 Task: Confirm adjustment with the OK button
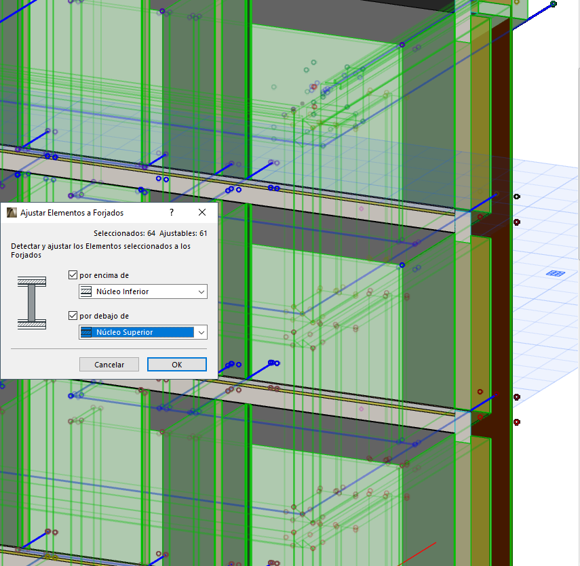[x=176, y=364]
